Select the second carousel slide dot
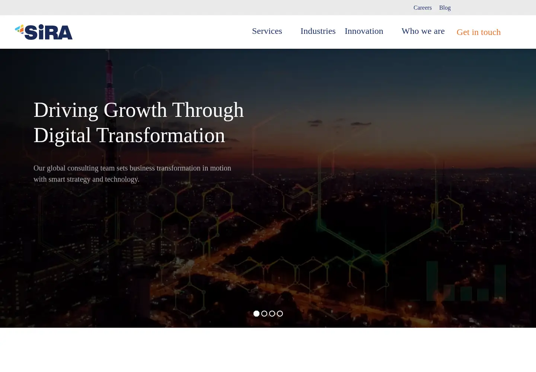This screenshot has height=372, width=536. click(264, 314)
